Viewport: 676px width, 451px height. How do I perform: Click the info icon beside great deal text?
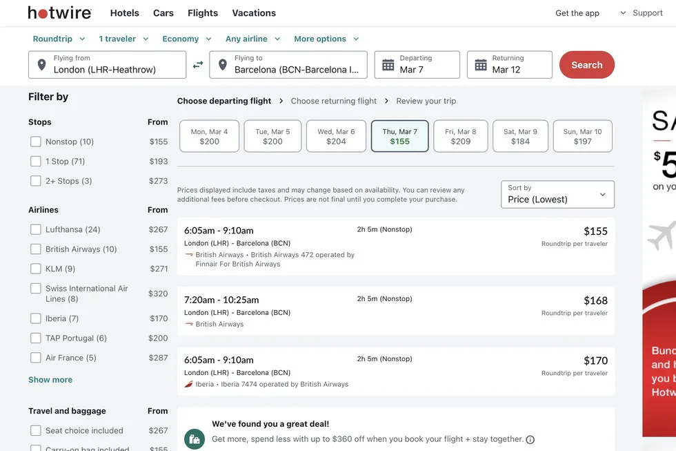point(530,440)
